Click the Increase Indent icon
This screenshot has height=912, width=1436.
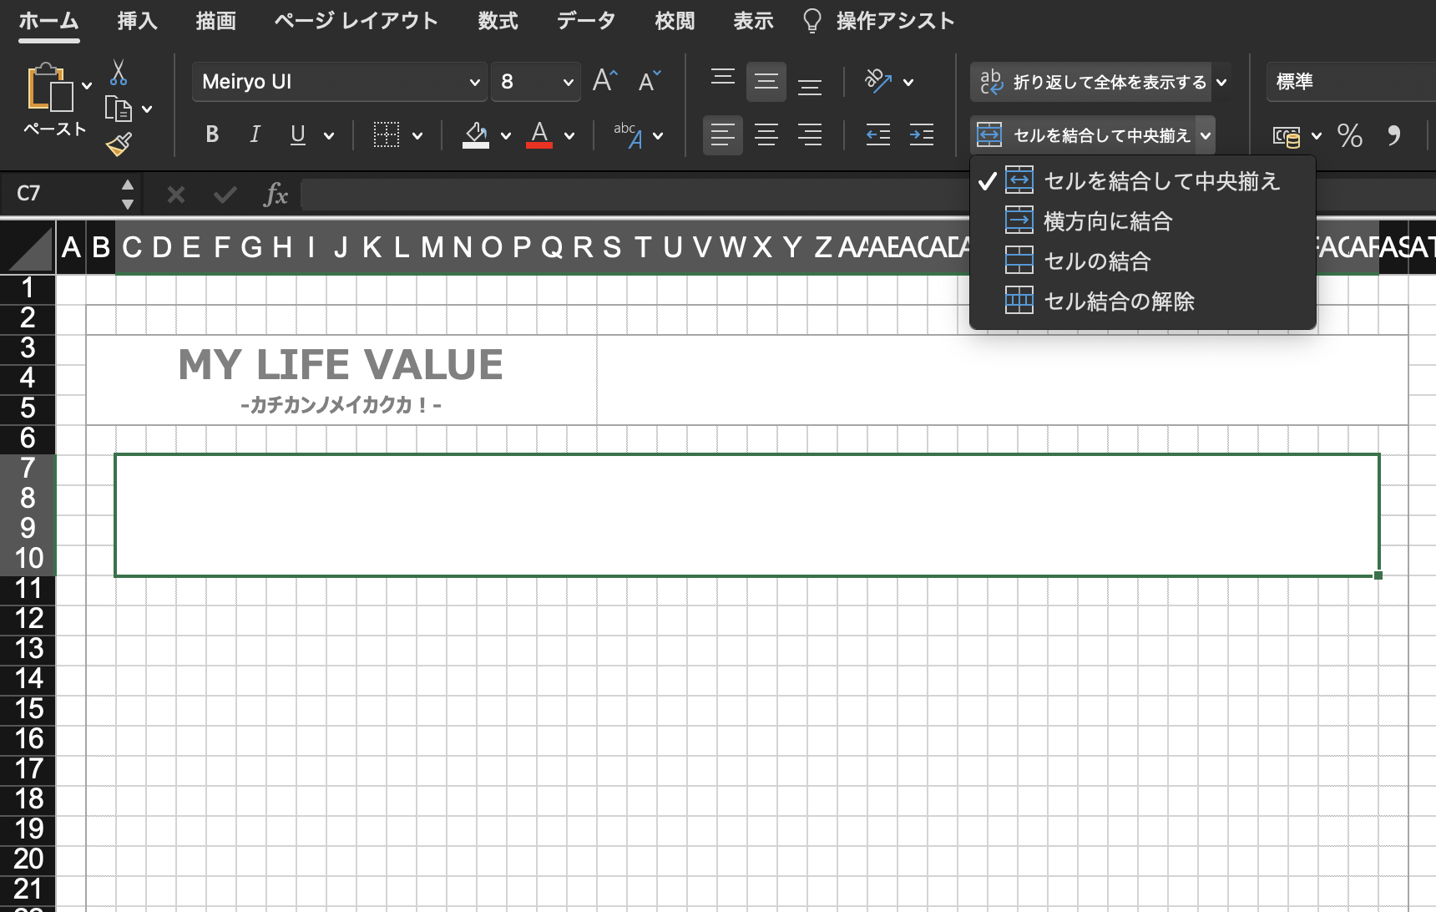[921, 134]
